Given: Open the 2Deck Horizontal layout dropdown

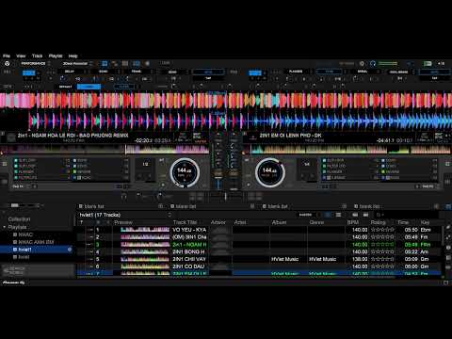Looking at the screenshot, I should pyautogui.click(x=77, y=63).
